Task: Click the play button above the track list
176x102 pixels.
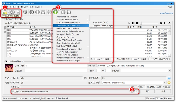Action: click(129, 23)
